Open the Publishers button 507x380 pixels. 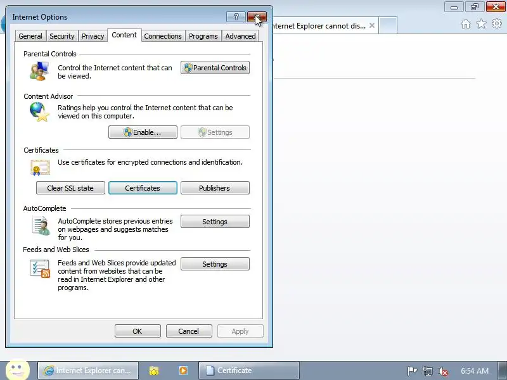pos(215,187)
